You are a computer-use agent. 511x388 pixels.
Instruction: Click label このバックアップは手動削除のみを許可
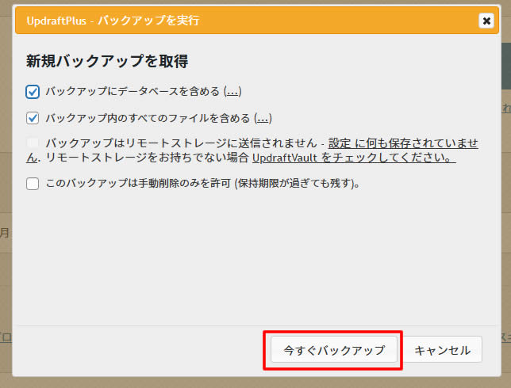(138, 183)
